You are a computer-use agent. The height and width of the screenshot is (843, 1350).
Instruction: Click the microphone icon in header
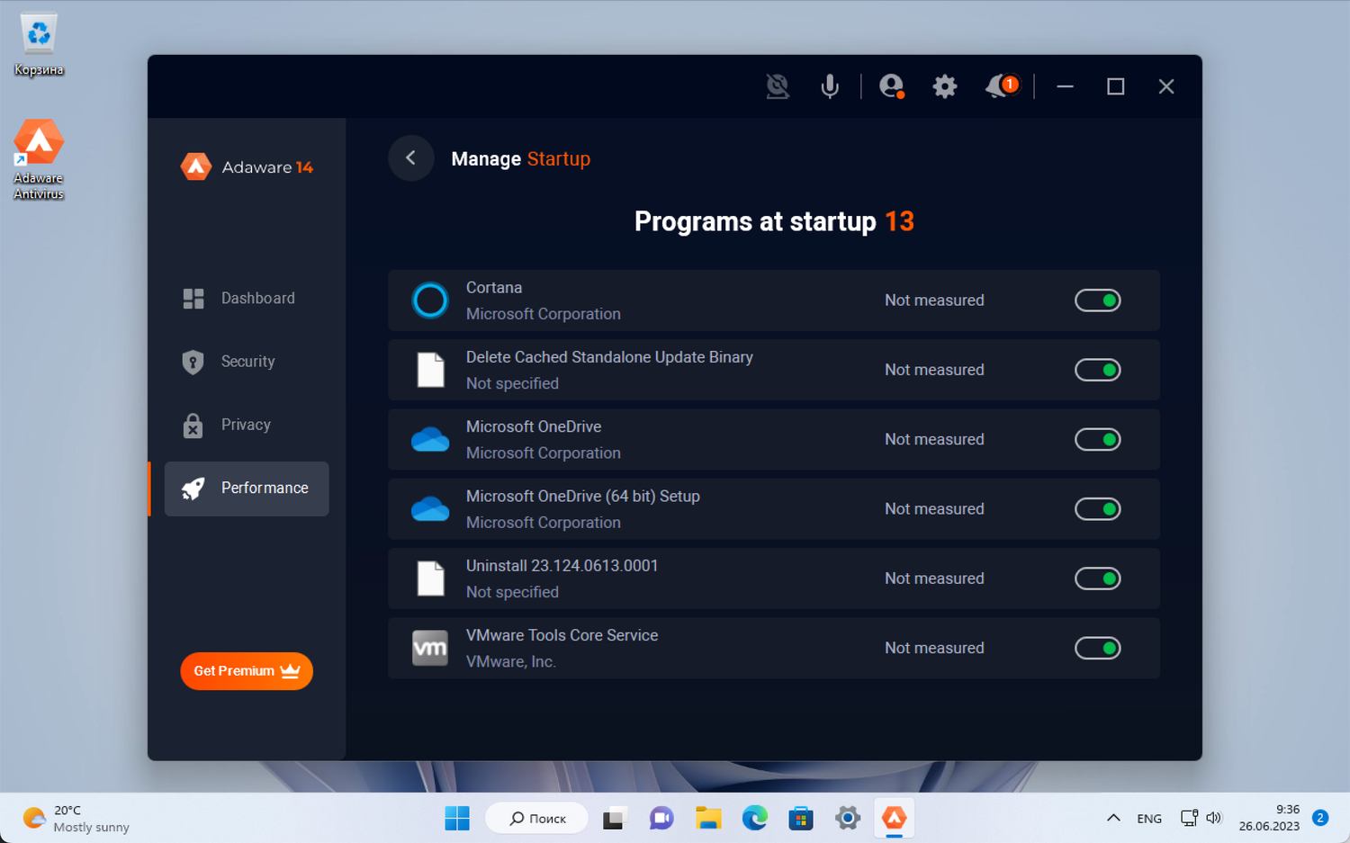(x=830, y=86)
